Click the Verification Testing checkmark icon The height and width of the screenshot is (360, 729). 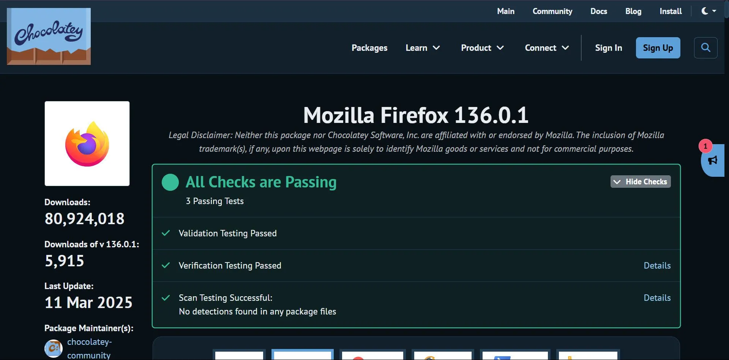[166, 265]
